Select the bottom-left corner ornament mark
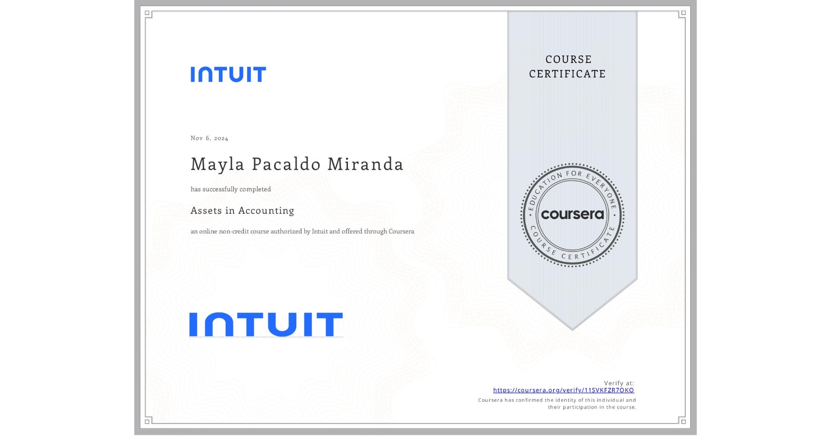The height and width of the screenshot is (436, 832). click(x=147, y=422)
